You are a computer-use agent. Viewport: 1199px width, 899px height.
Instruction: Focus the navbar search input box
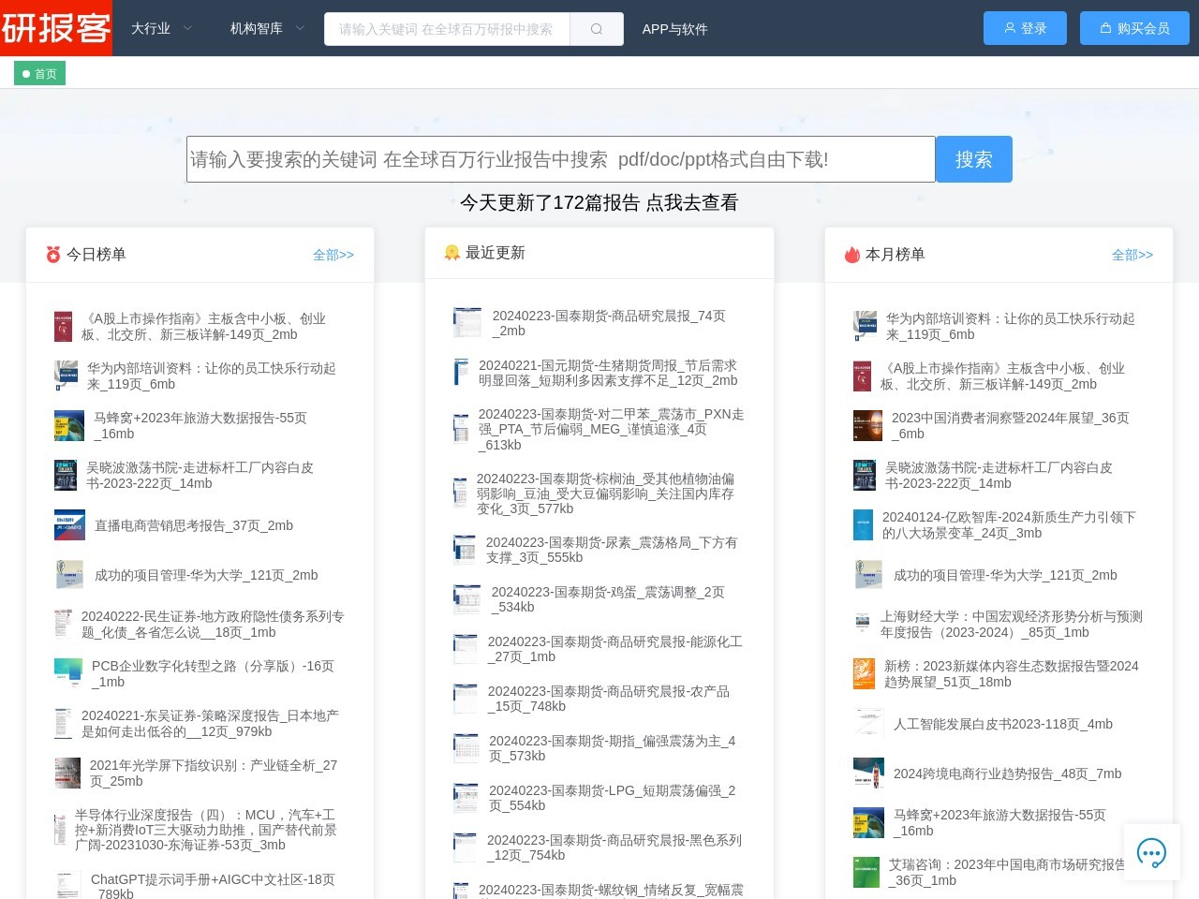click(447, 29)
